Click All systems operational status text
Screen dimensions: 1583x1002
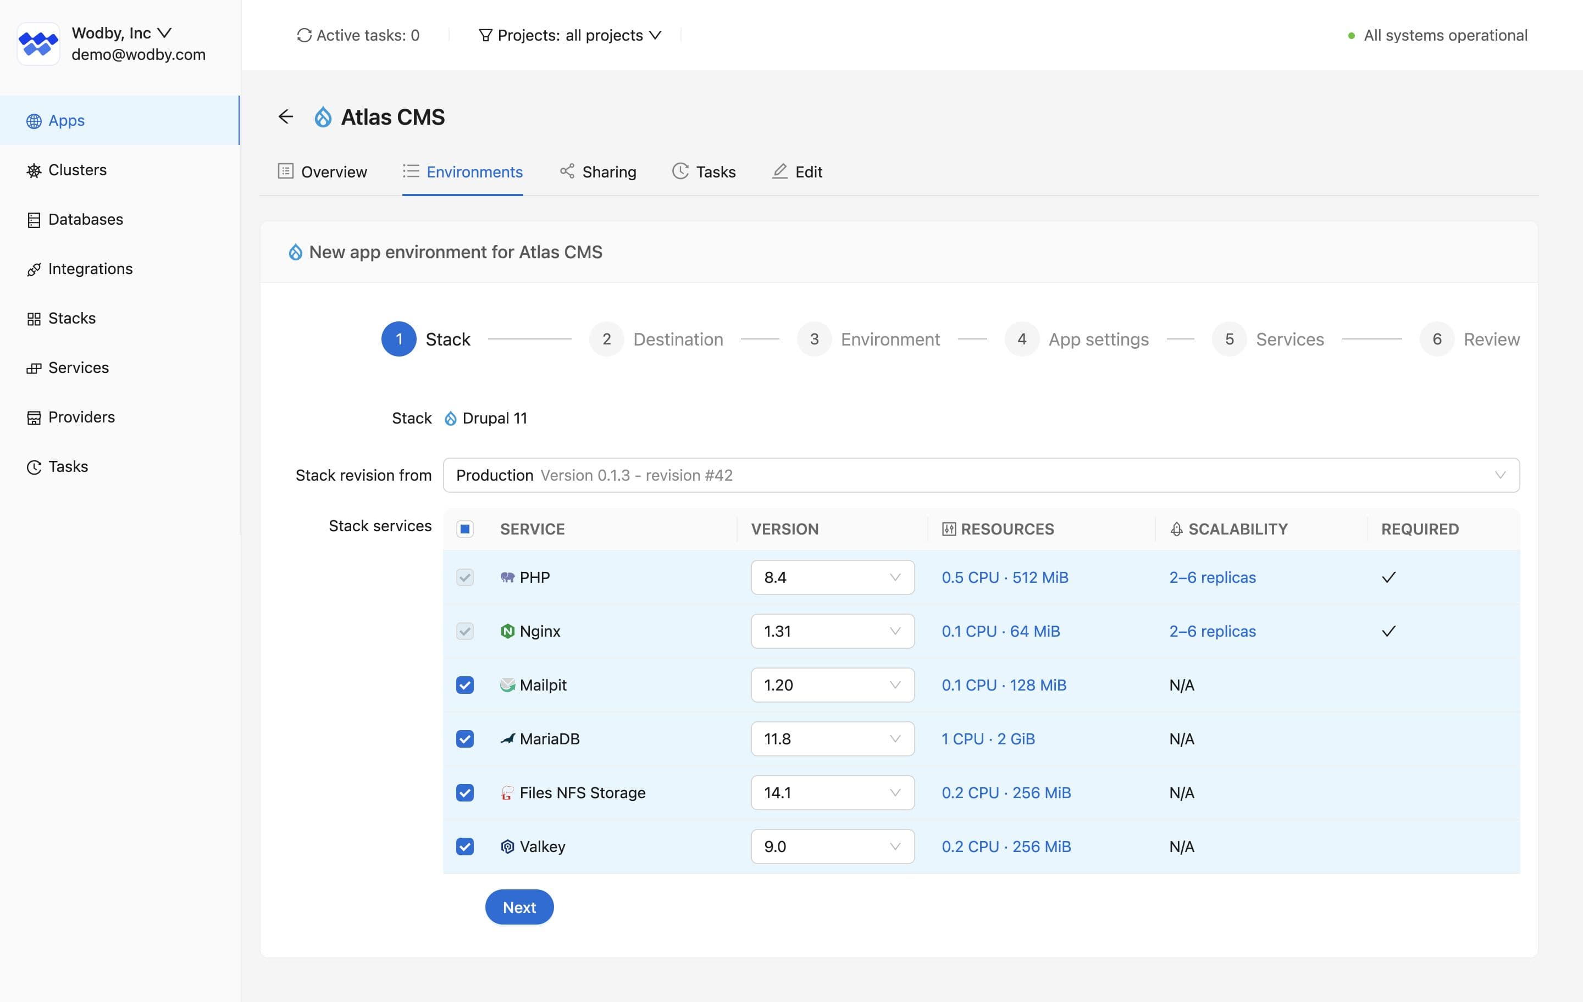(1445, 36)
